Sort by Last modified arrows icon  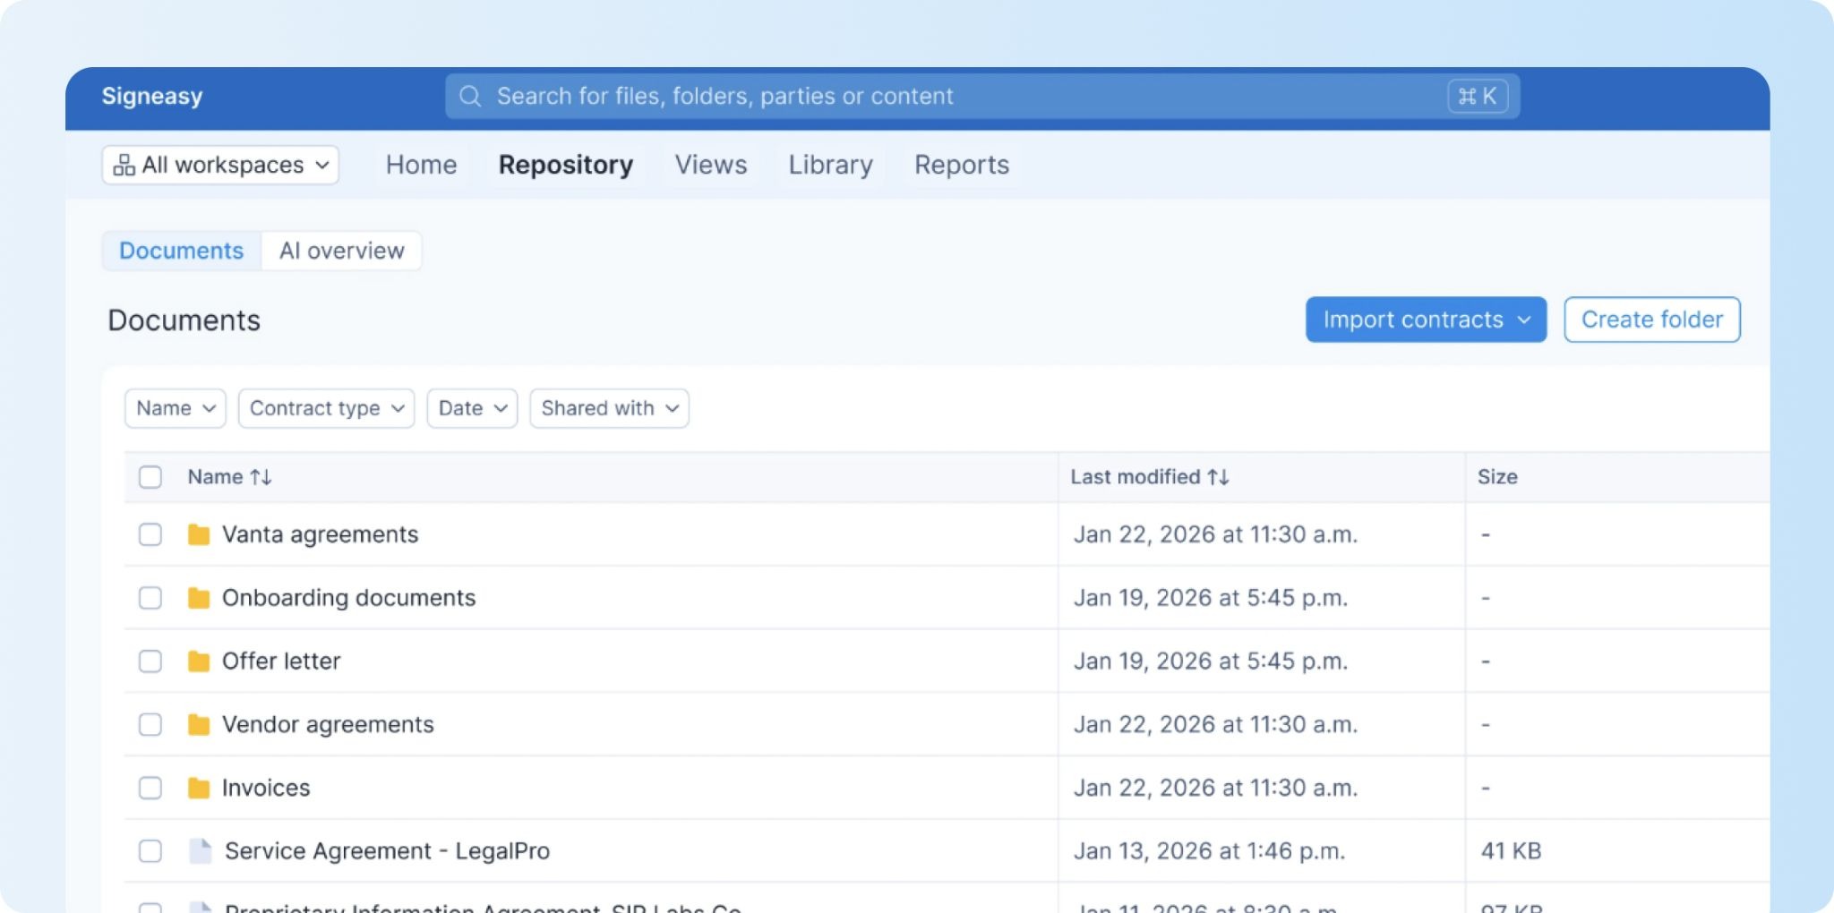click(1218, 477)
